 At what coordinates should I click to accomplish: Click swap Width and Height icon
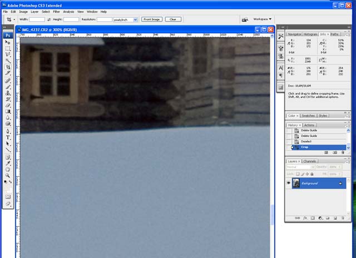point(50,19)
